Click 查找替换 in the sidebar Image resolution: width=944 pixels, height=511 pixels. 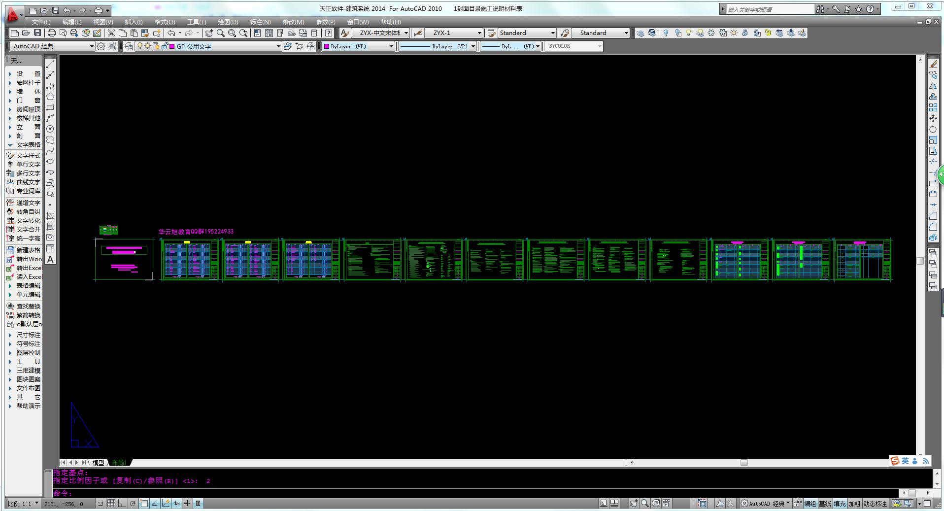28,307
